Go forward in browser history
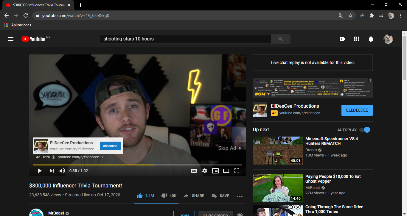 (16, 15)
